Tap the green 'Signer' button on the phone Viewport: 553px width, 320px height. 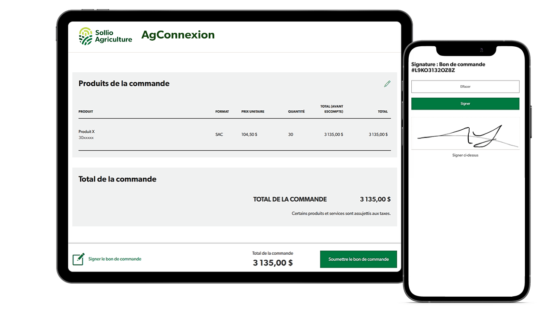point(465,104)
